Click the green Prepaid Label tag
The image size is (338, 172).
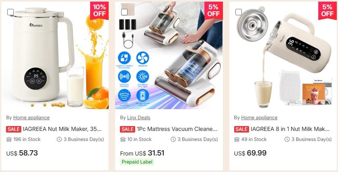coord(137,162)
